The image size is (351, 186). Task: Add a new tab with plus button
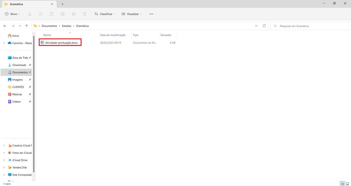pos(62,4)
